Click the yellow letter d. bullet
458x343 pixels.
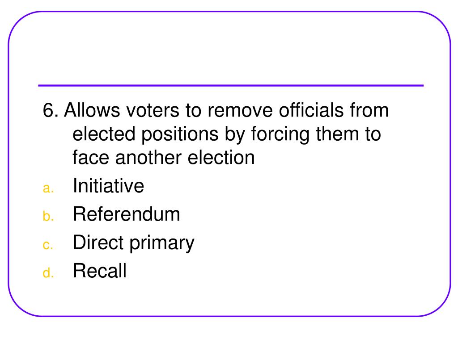click(48, 273)
